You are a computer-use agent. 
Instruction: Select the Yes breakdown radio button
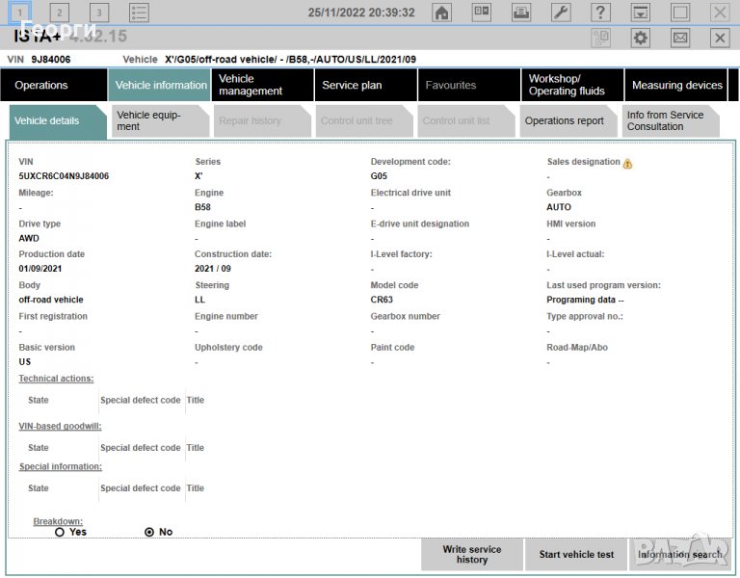(60, 532)
